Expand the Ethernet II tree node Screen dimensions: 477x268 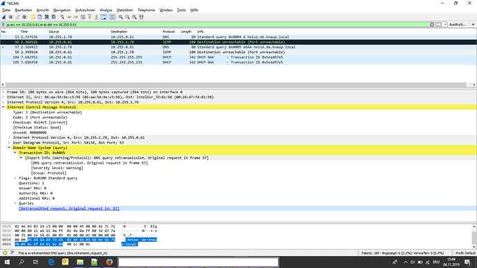pos(3,97)
